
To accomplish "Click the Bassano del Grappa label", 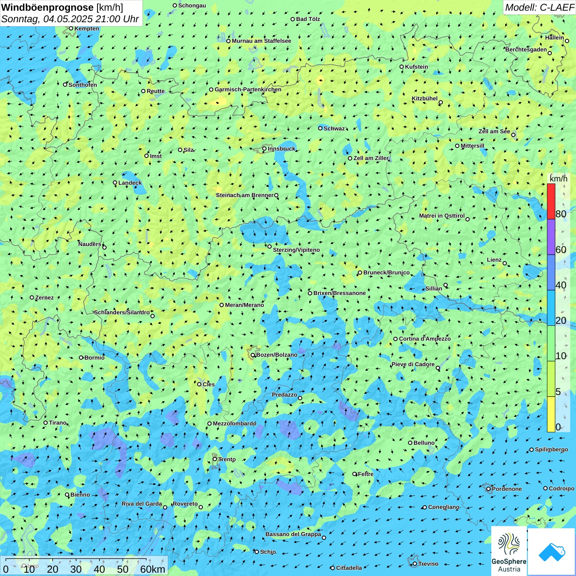I will (x=293, y=534).
